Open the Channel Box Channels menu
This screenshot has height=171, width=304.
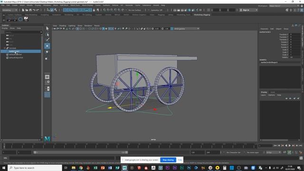[264, 29]
